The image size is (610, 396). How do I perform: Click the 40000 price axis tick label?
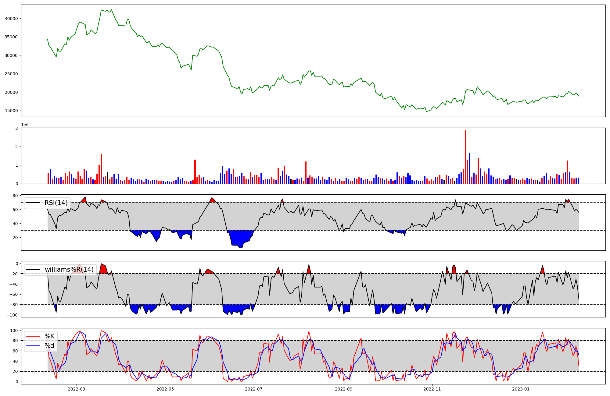(12, 19)
